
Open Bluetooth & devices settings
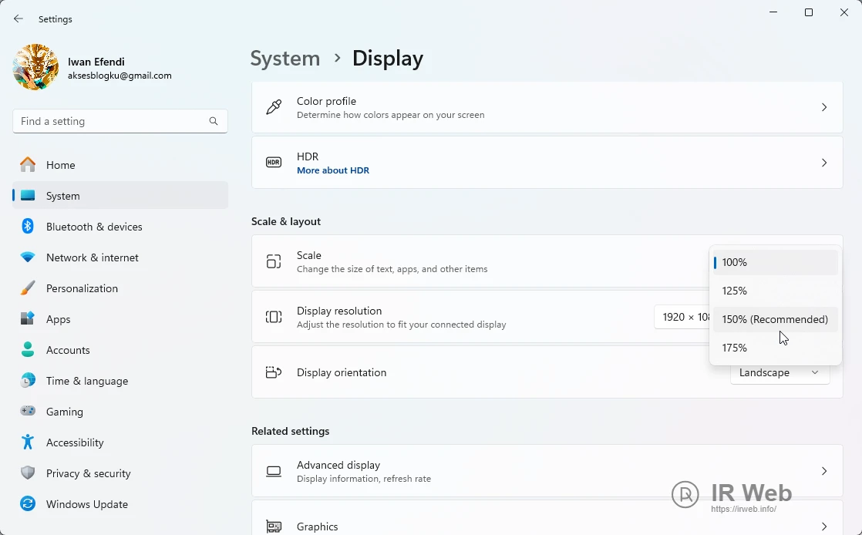point(94,227)
